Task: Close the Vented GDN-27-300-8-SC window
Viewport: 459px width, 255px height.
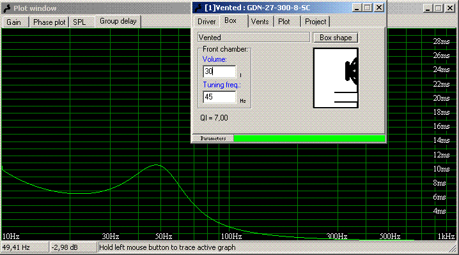Action: (x=379, y=8)
